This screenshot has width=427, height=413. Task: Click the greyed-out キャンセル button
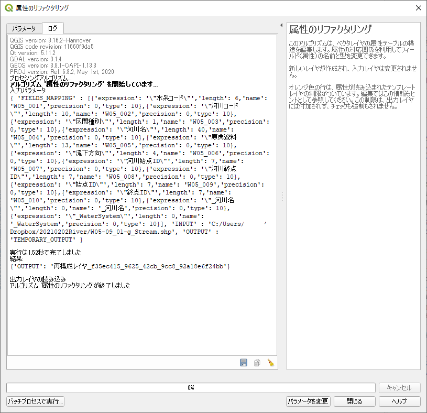399,388
